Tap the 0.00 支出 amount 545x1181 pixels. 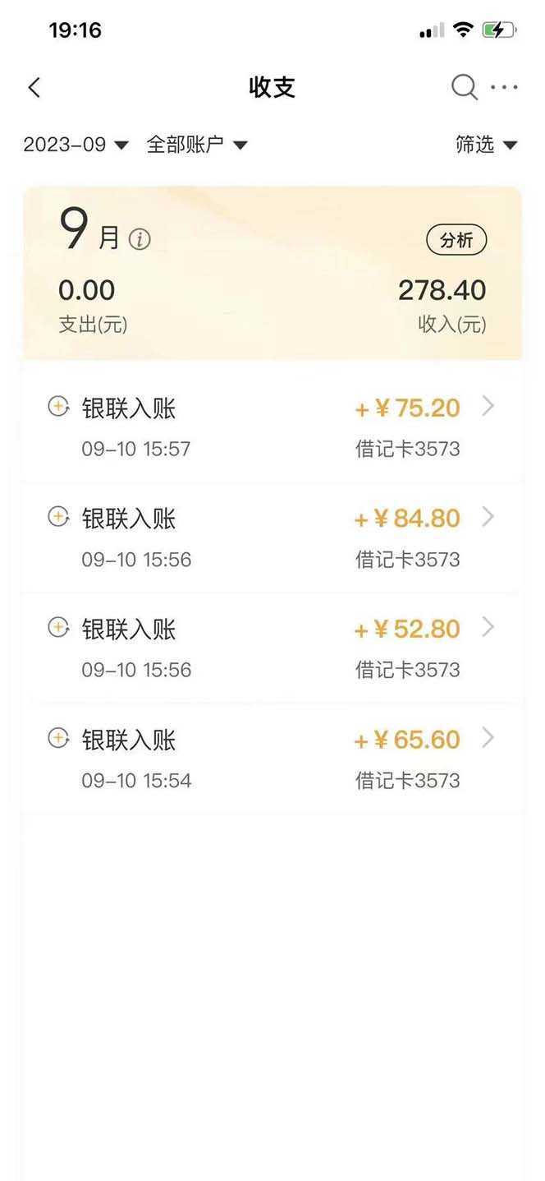coord(88,290)
